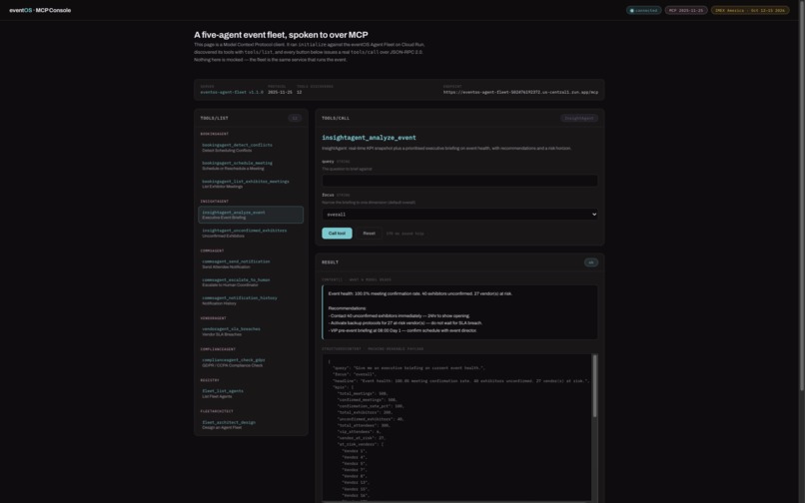Click the Reset button
Screen dimensions: 805x503
[x=369, y=233]
